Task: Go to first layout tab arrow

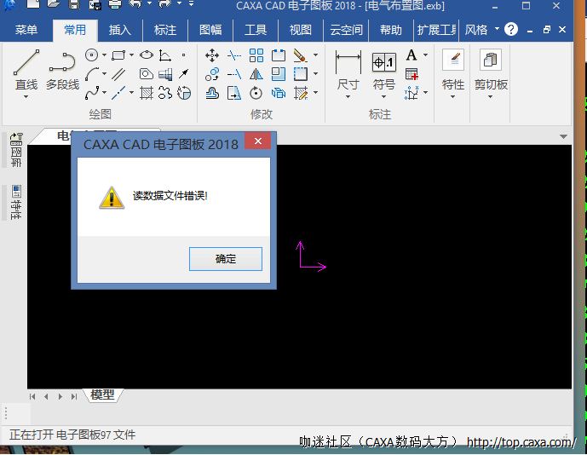Action: pos(32,396)
